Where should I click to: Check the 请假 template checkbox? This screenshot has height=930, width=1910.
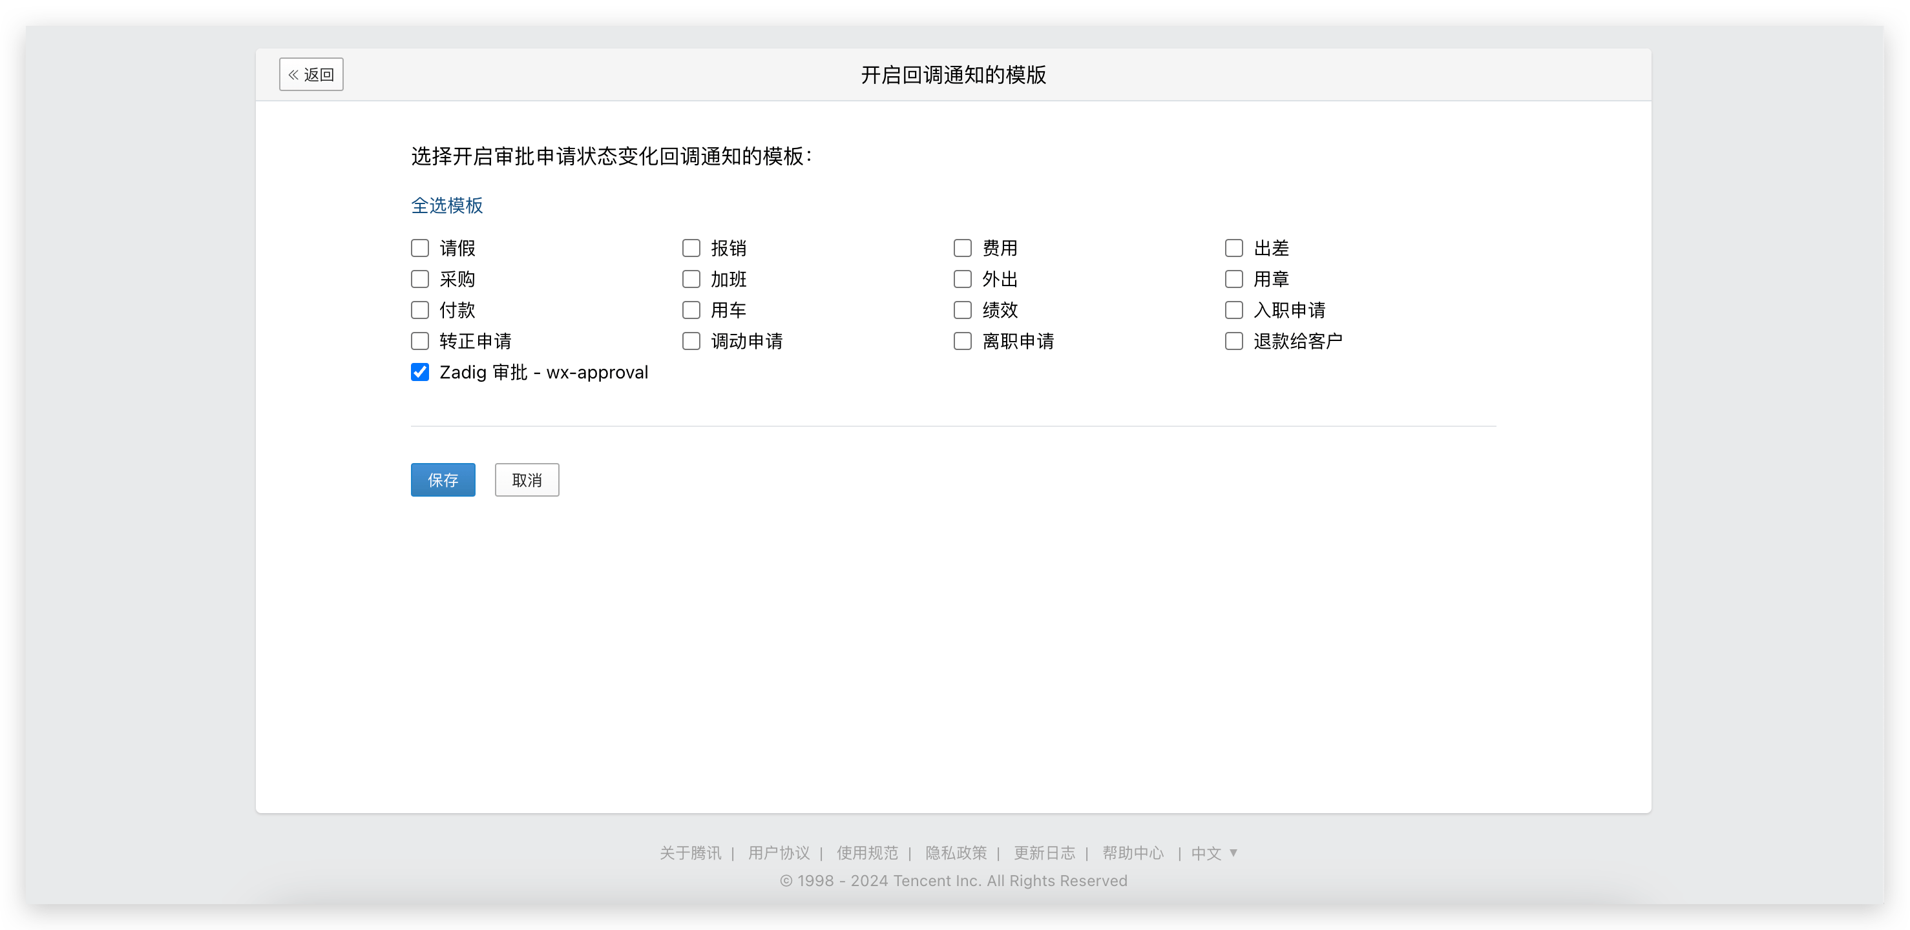click(419, 247)
